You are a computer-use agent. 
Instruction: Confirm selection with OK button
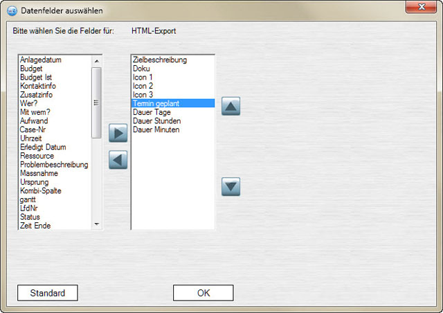coord(203,293)
